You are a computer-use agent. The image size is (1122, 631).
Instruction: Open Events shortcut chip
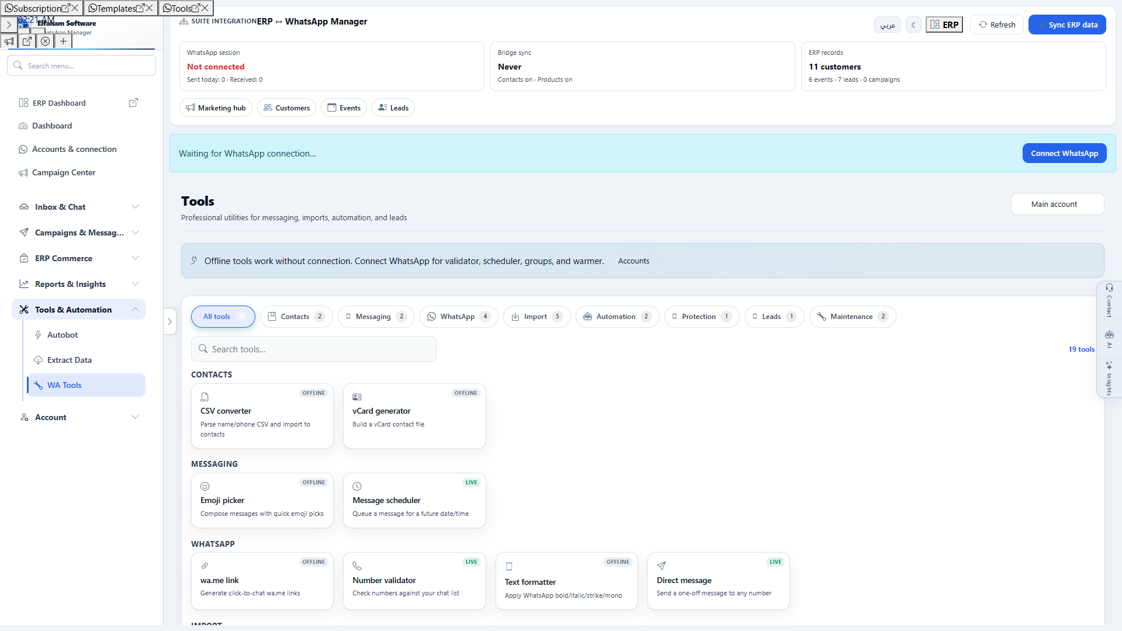coord(344,108)
